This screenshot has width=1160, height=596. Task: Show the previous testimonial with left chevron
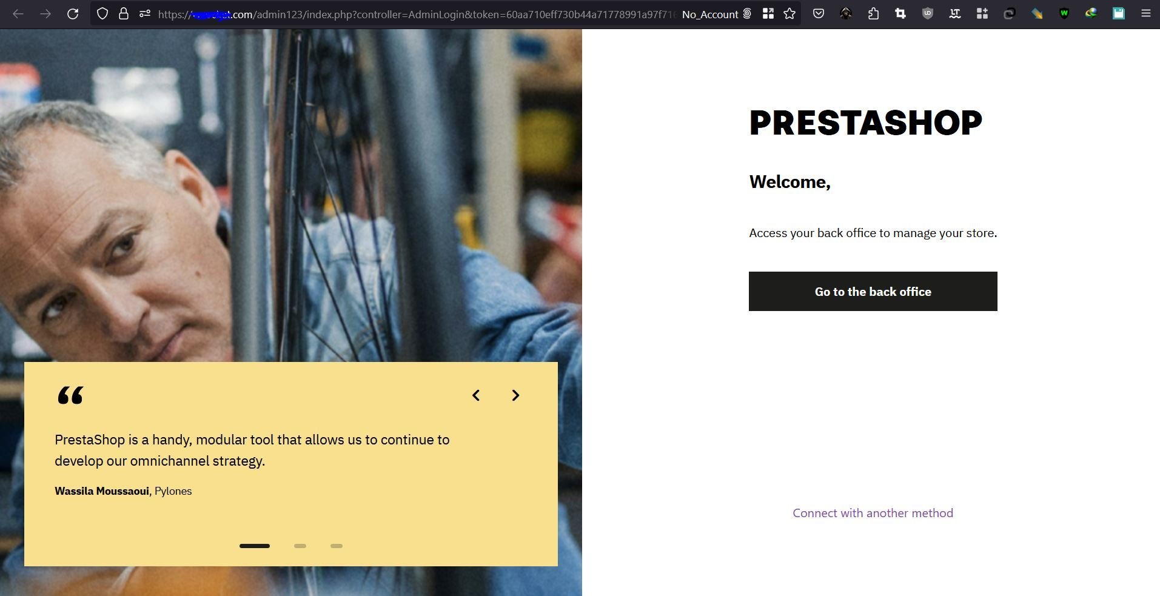pyautogui.click(x=476, y=395)
